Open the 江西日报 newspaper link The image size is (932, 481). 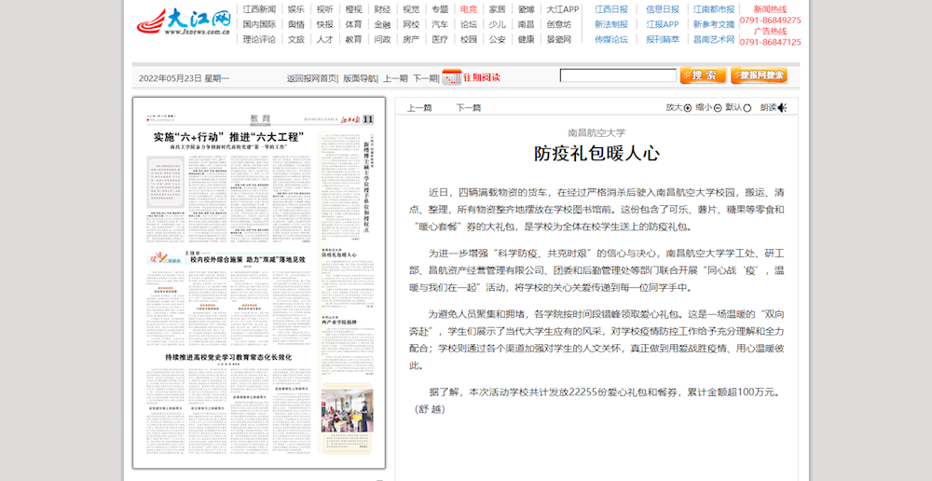(611, 9)
